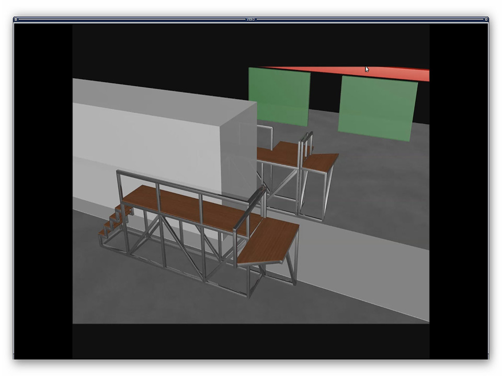This screenshot has width=502, height=376.
Task: Select the angled wooden flap on the rear platform
Action: pos(320,161)
